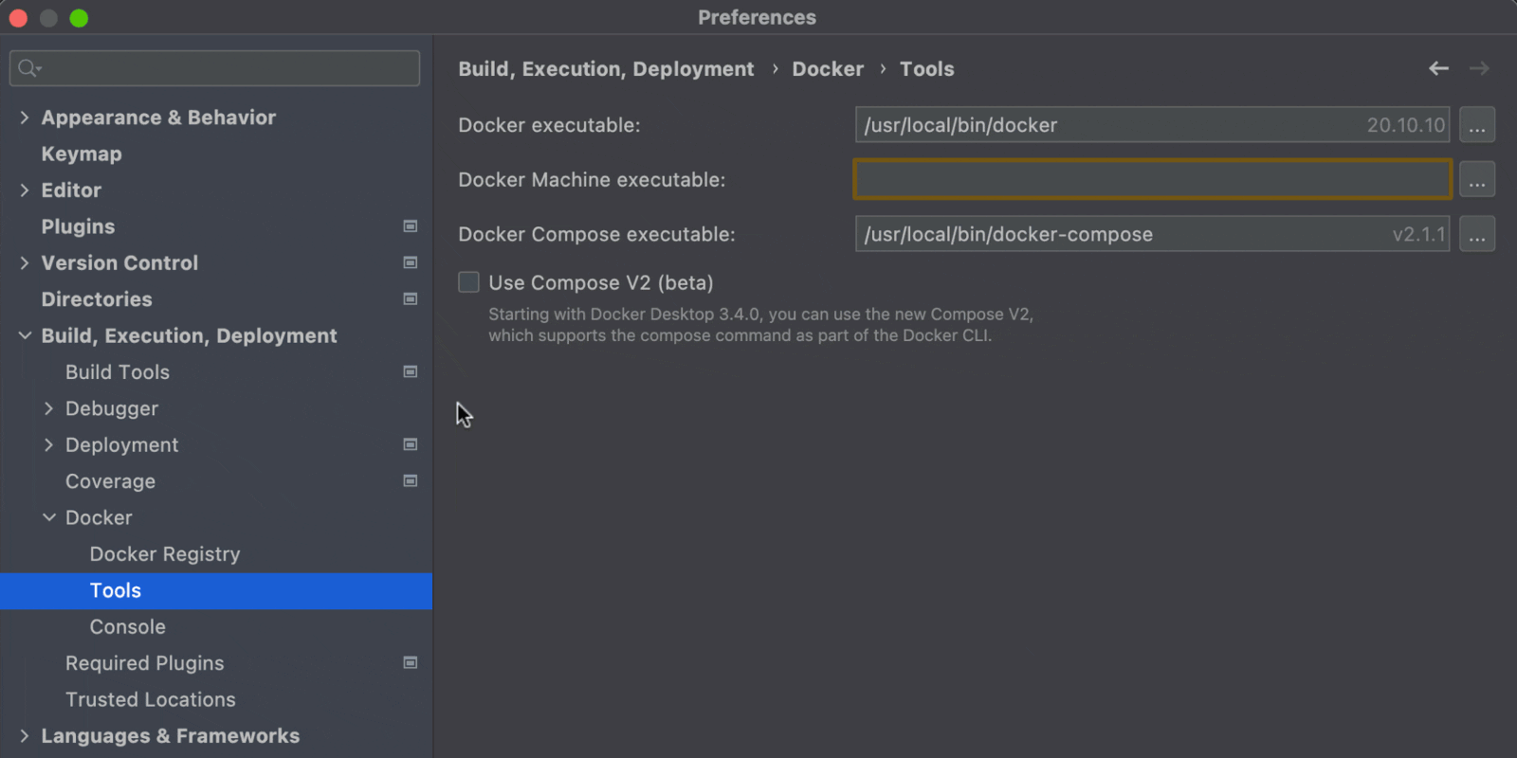Click the Compose V2 description text
1517x758 pixels.
pos(760,325)
